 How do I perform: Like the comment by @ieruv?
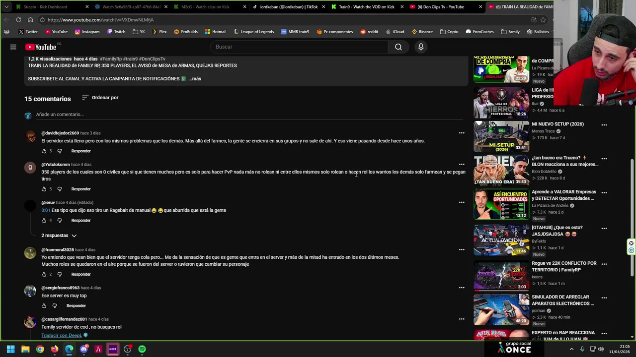tap(44, 220)
